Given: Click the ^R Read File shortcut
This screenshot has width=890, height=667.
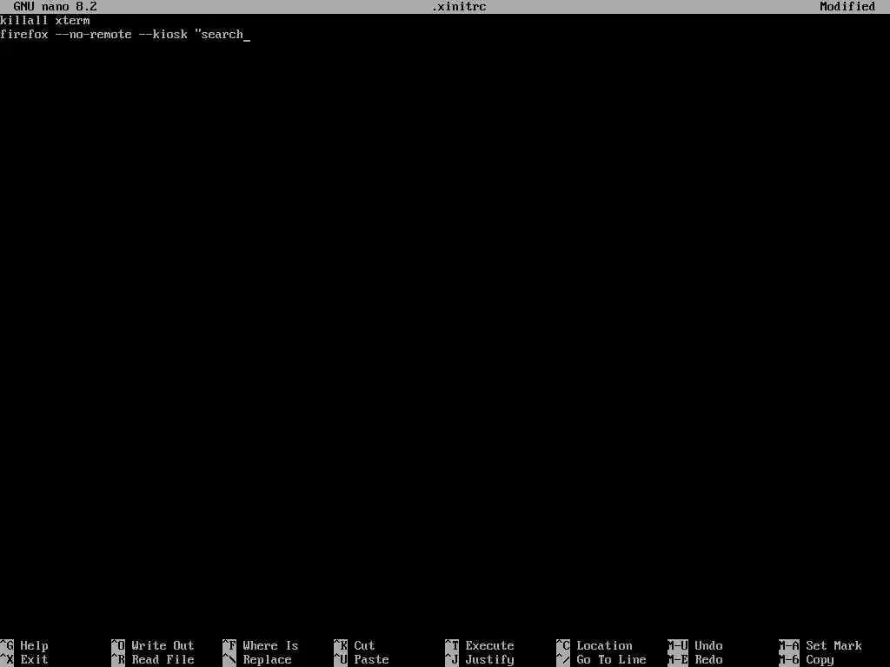Looking at the screenshot, I should click(153, 660).
